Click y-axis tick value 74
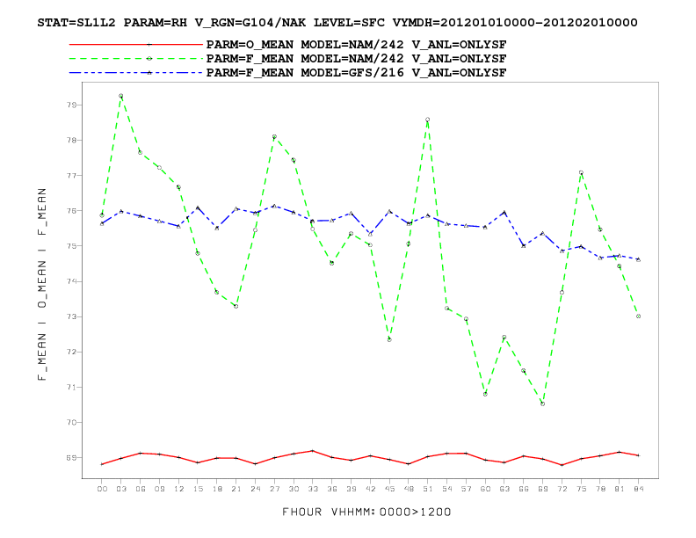 (x=71, y=281)
